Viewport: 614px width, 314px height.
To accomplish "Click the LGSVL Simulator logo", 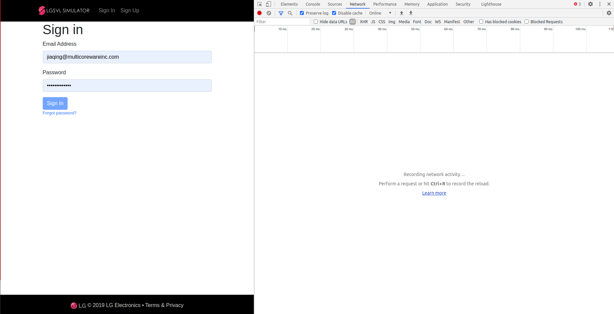I will click(x=64, y=10).
